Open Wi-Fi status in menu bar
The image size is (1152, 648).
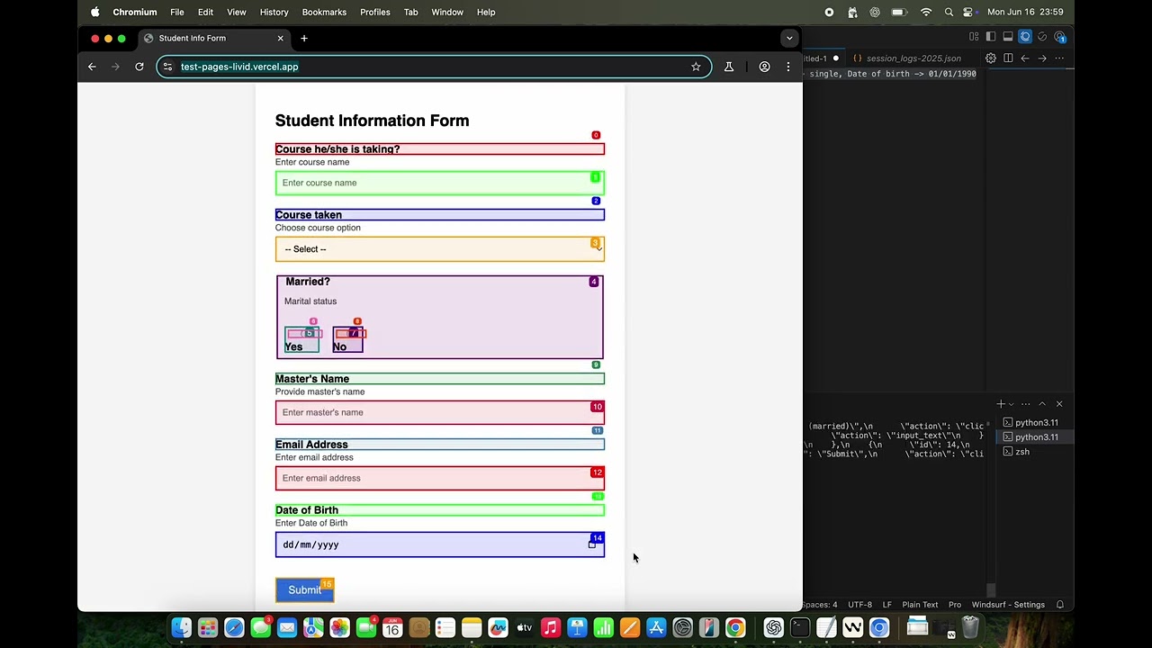(x=926, y=12)
